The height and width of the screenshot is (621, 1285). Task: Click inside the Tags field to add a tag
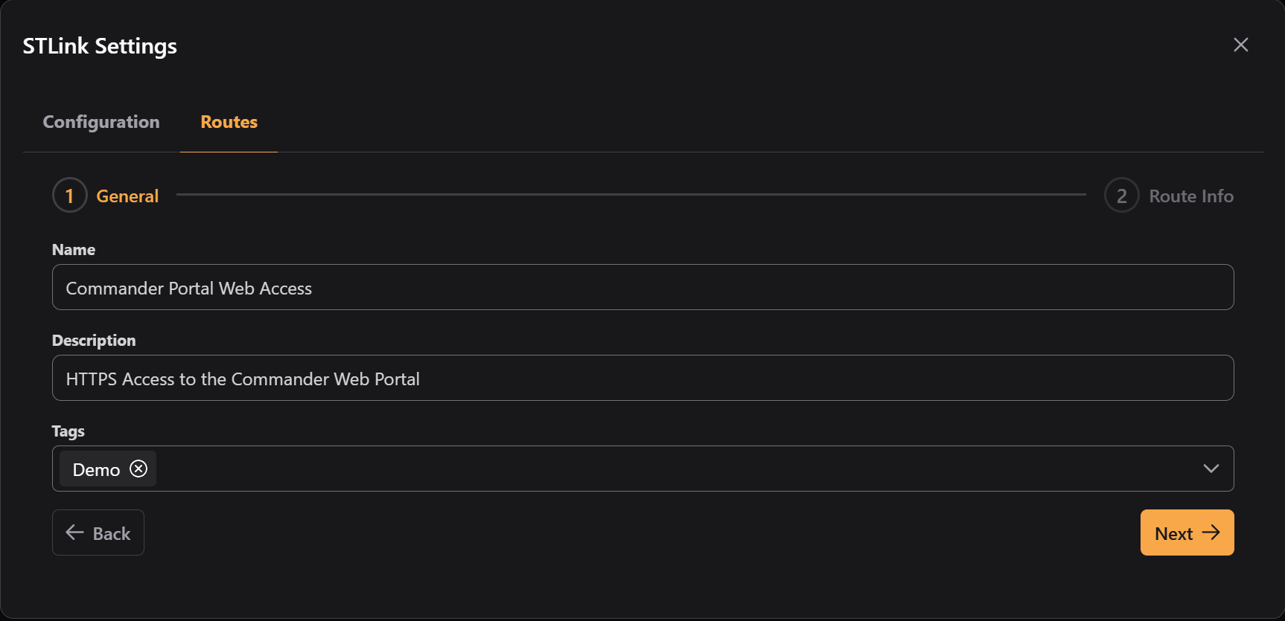coord(596,469)
